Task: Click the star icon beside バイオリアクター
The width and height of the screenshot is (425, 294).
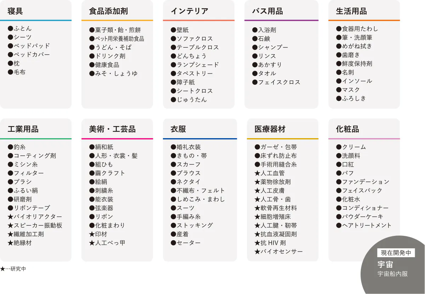Action: [10, 217]
